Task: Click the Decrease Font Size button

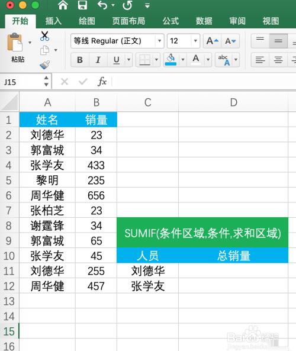Action: coord(230,41)
